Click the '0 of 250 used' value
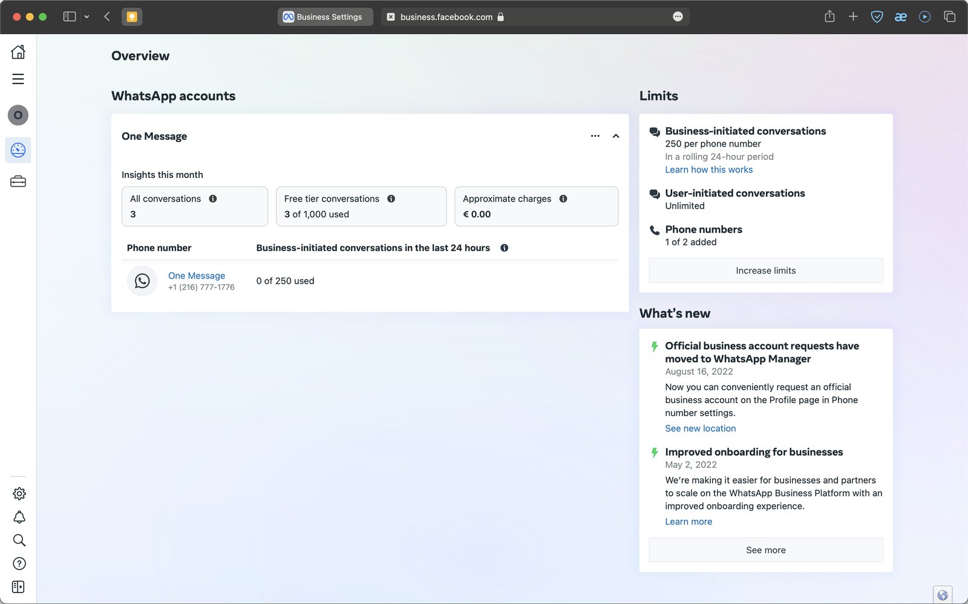Screen dimensions: 968x604 pos(285,281)
